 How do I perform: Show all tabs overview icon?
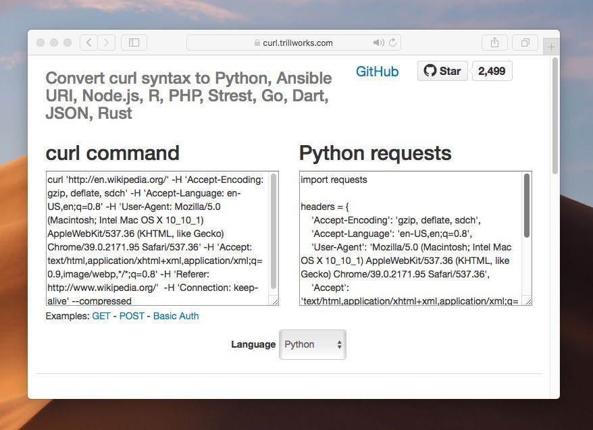coord(525,43)
